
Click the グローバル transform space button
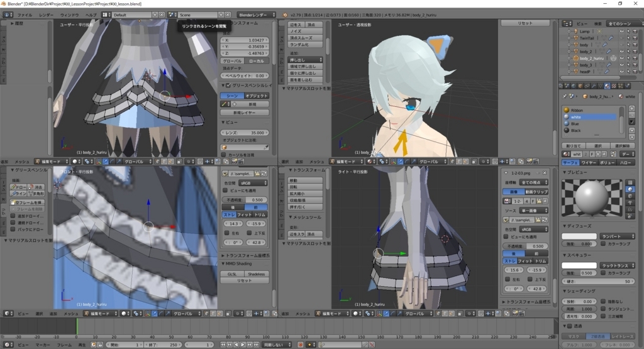(233, 61)
